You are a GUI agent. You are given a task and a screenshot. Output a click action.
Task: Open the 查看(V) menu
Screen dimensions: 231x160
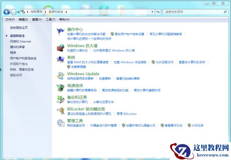point(37,20)
